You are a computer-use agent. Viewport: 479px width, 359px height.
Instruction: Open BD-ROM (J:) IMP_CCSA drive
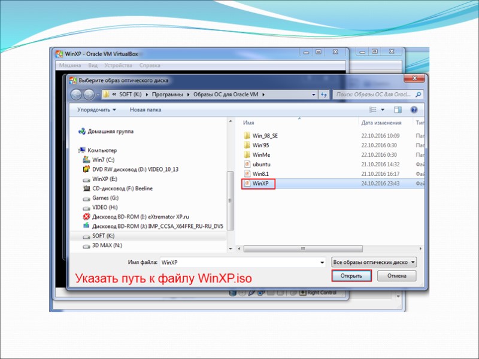click(153, 226)
